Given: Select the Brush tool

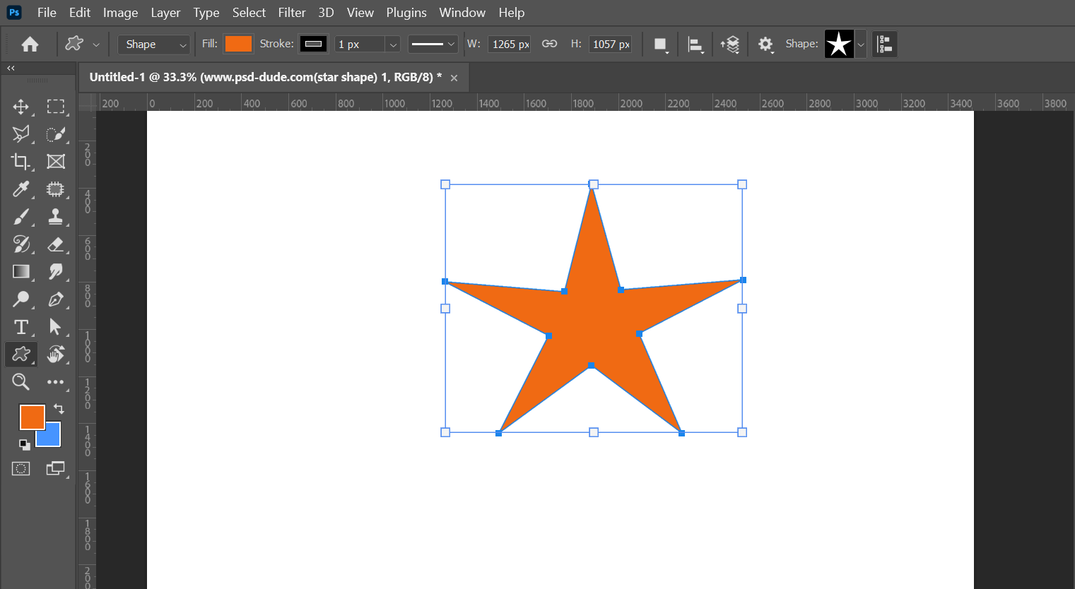Looking at the screenshot, I should tap(20, 217).
